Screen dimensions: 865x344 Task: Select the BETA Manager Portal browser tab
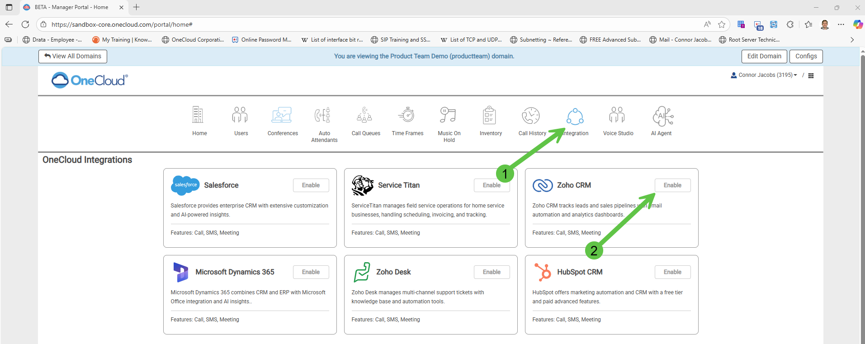[x=71, y=7]
